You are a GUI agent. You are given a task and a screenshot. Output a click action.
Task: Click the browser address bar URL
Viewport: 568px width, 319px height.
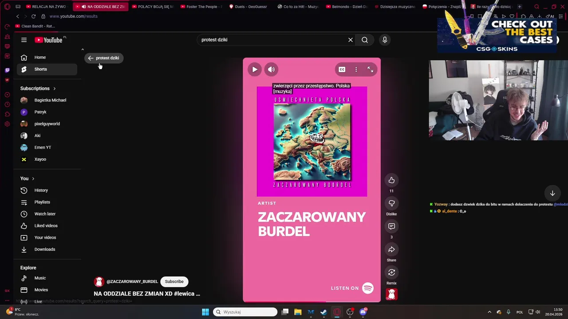click(73, 16)
